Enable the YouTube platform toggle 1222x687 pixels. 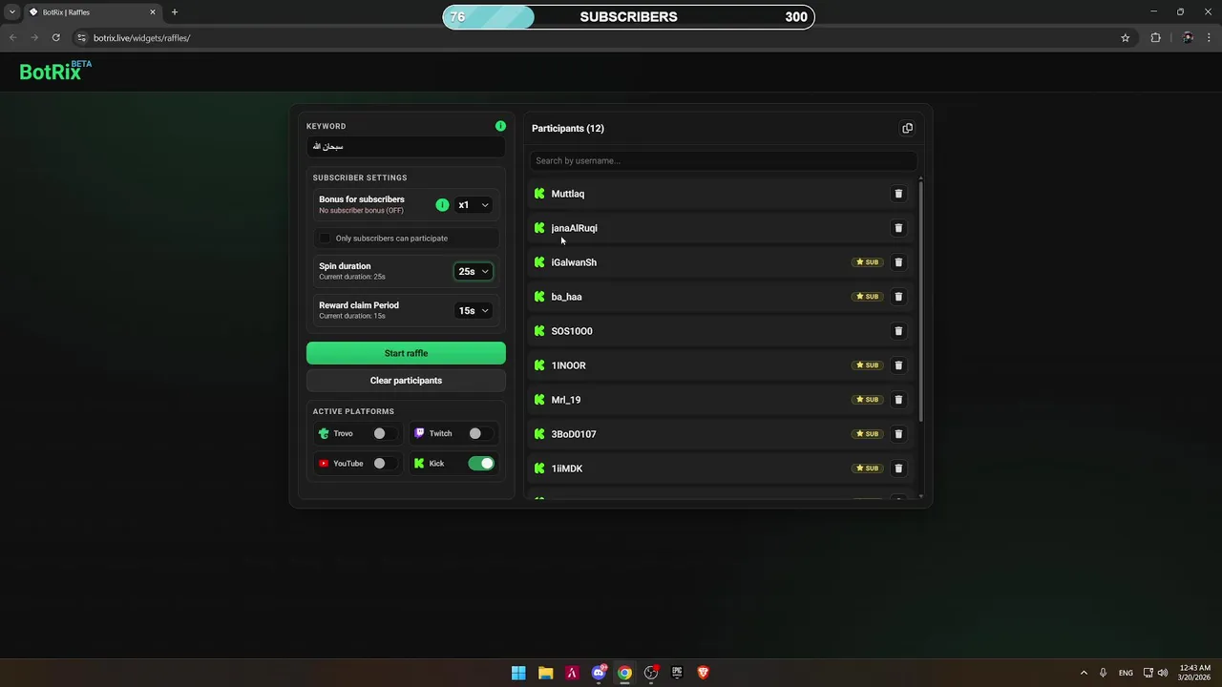click(386, 464)
